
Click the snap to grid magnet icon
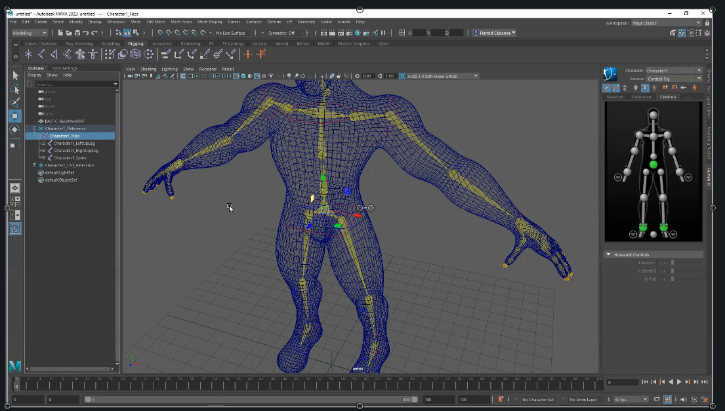160,33
